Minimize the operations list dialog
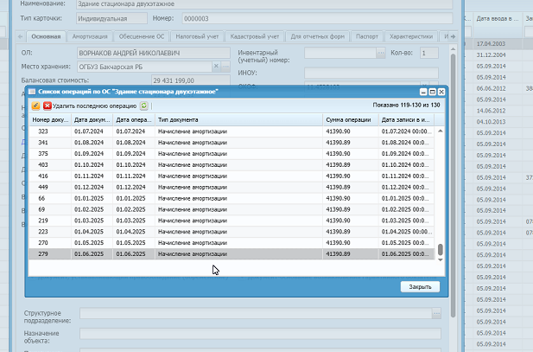Viewport: 533px width, 352px height. coord(423,91)
